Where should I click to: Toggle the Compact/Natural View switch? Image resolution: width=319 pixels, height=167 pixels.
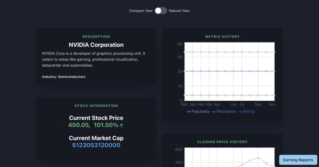tap(161, 11)
